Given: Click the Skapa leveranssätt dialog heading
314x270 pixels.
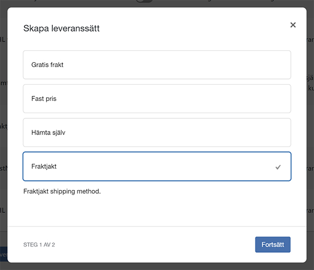Looking at the screenshot, I should 61,29.
